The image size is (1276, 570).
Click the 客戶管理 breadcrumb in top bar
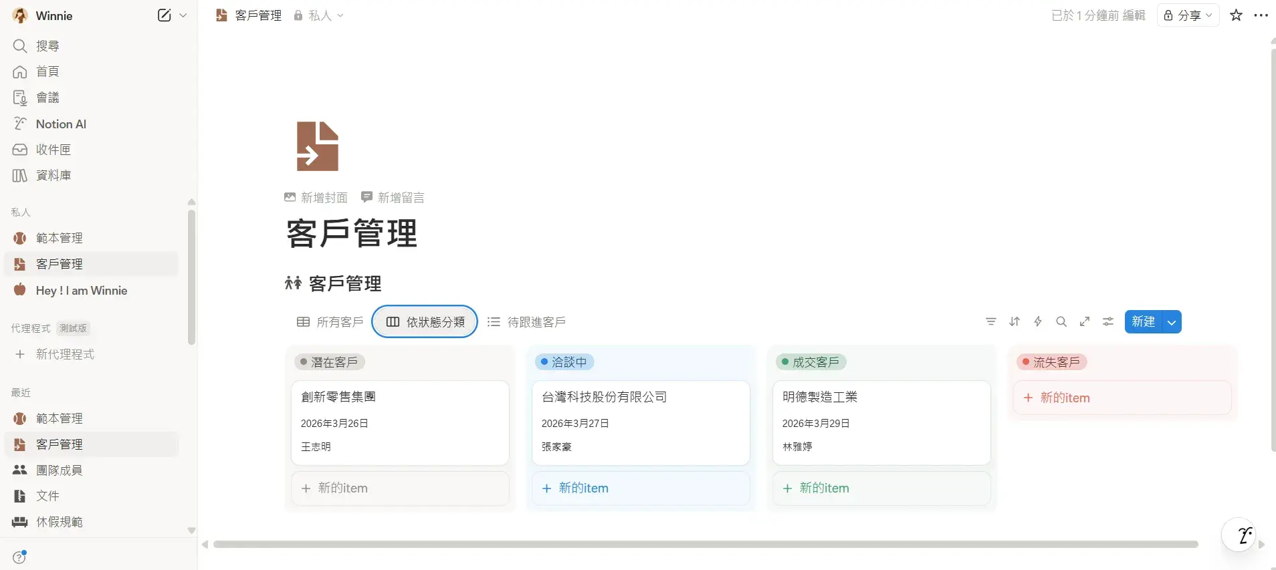click(249, 15)
